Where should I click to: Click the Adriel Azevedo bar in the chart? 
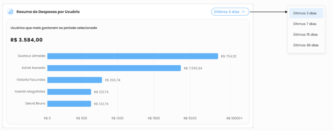(x=114, y=68)
